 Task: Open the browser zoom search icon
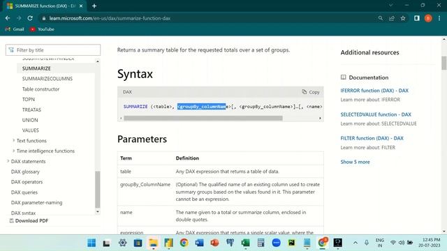pyautogui.click(x=380, y=18)
